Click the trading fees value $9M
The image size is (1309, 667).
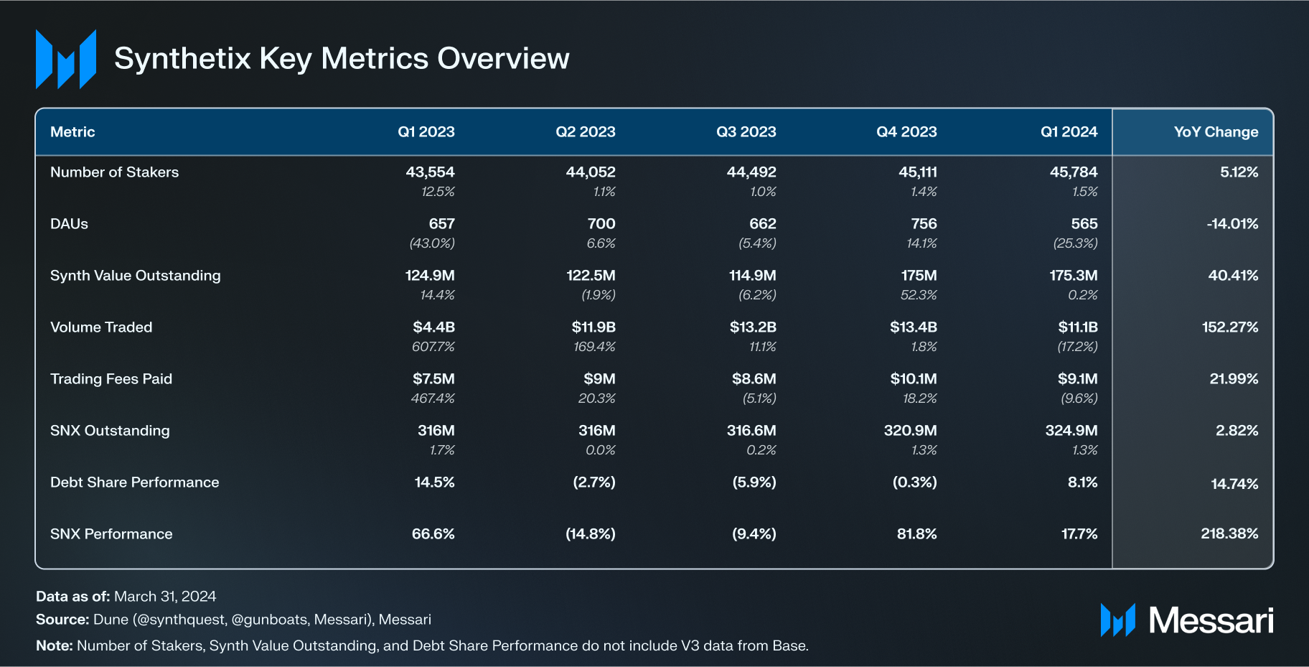click(599, 379)
